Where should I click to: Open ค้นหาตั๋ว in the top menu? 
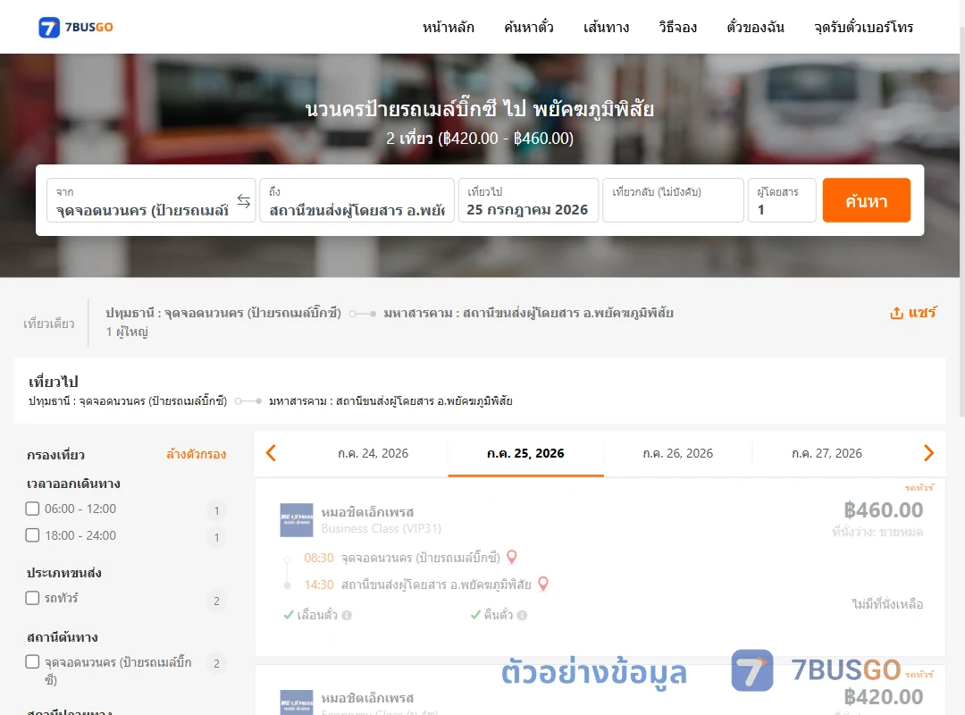coord(529,27)
